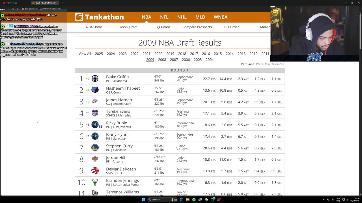Click the POR INTL language indicator
The image size is (362, 203).
(x=338, y=200)
